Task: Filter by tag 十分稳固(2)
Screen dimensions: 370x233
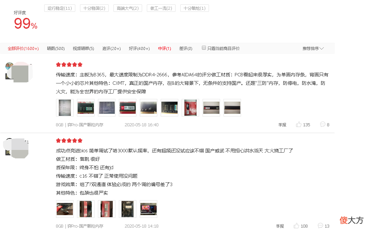Action: [x=94, y=8]
